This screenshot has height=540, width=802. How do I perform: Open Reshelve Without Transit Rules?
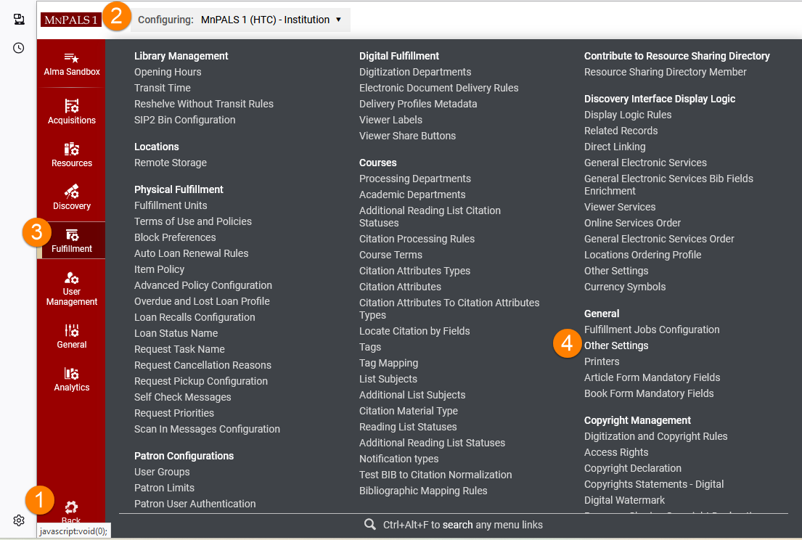coord(203,104)
